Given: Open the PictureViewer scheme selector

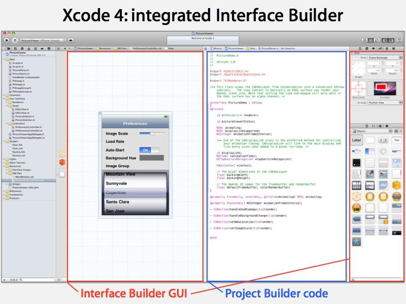Looking at the screenshot, I should tap(43, 41).
